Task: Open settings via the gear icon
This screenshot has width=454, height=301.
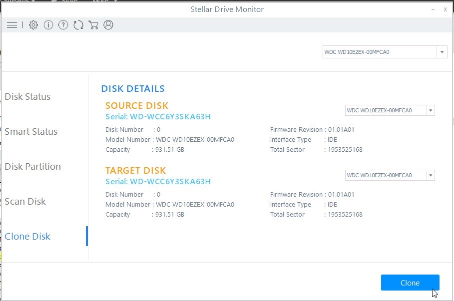Action: pos(33,25)
